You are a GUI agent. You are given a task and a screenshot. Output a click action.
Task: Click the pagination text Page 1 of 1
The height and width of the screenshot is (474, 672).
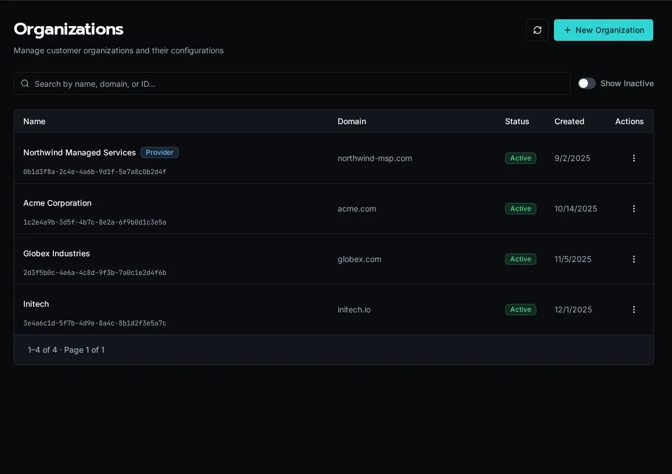pyautogui.click(x=84, y=350)
